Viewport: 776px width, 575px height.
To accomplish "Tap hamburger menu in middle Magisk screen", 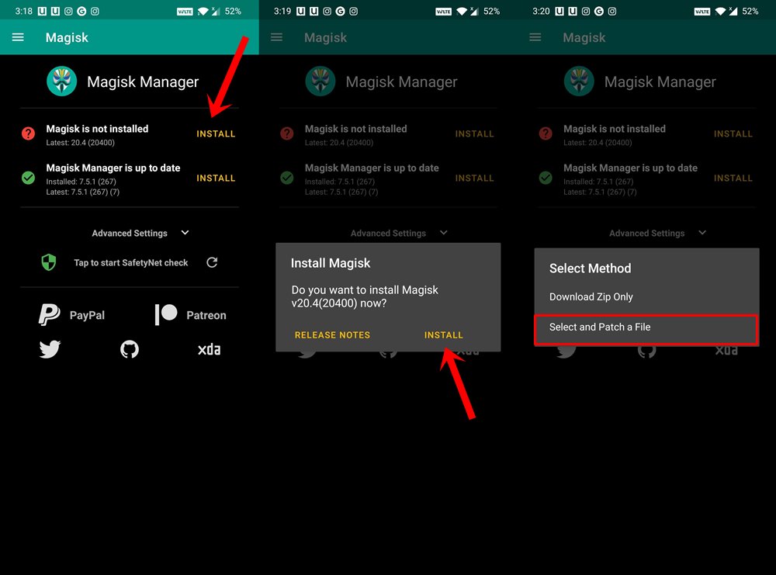I will coord(277,37).
